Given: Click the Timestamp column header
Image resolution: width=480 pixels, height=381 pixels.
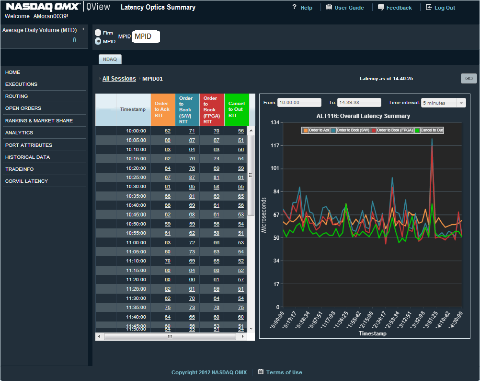Looking at the screenshot, I should (x=133, y=110).
